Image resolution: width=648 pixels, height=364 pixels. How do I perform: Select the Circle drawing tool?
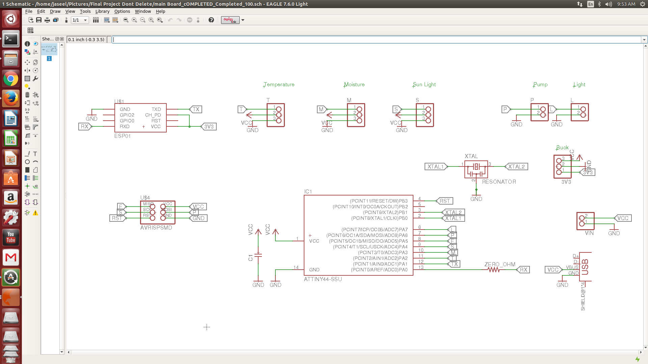(27, 162)
